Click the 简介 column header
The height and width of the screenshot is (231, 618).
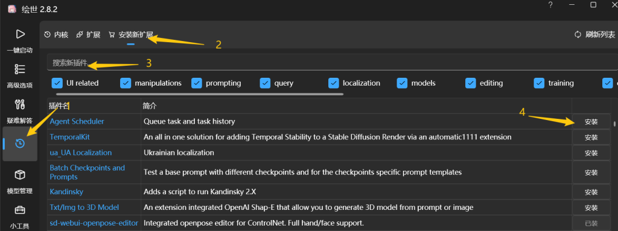pos(150,106)
